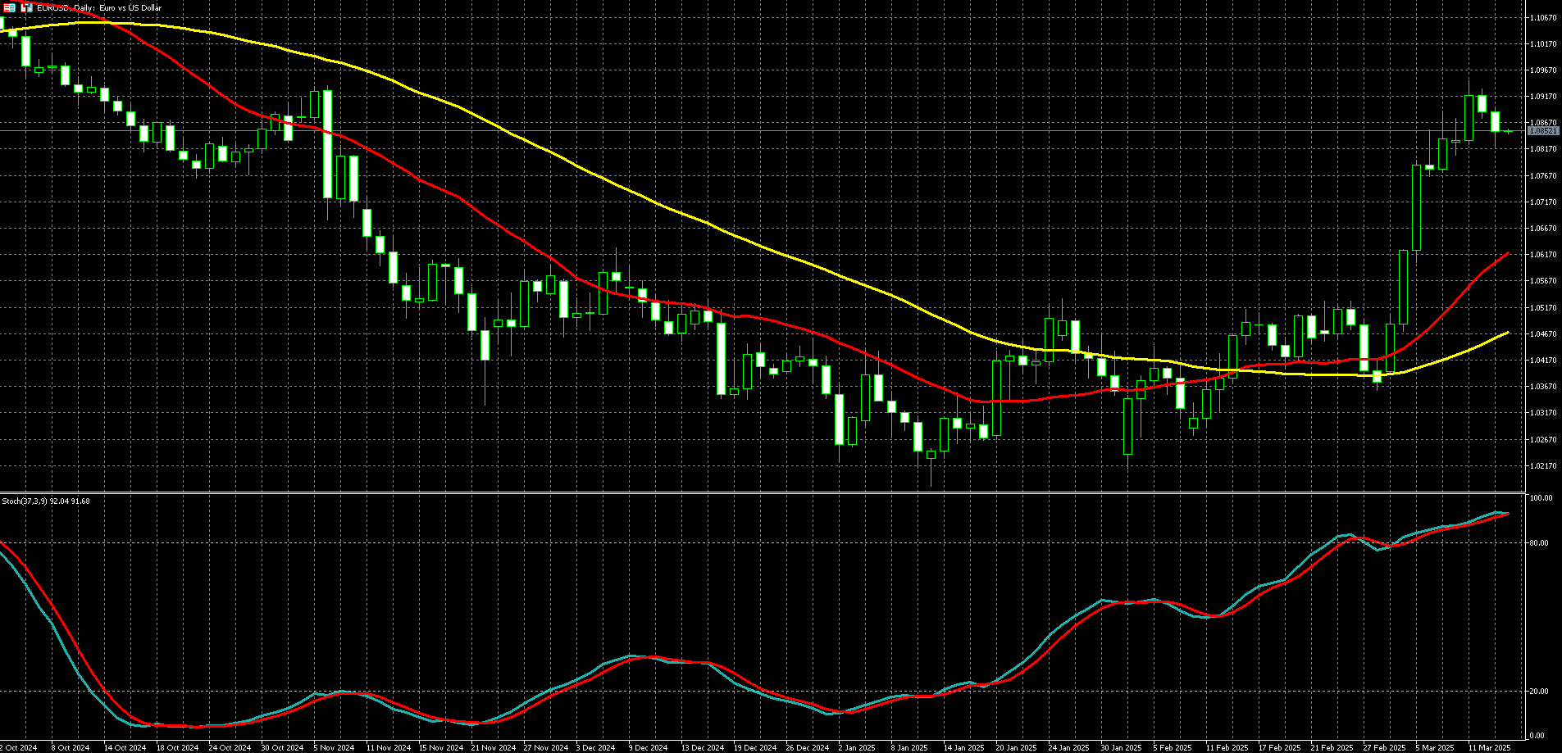Screen dimensions: 1562x753
Task: Click the 1.10670 price scale label
Action: (1543, 17)
